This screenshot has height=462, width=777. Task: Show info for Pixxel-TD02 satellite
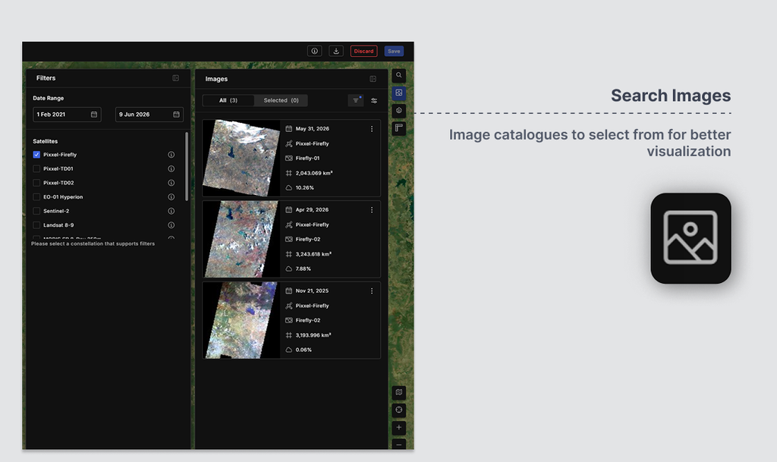pyautogui.click(x=171, y=183)
